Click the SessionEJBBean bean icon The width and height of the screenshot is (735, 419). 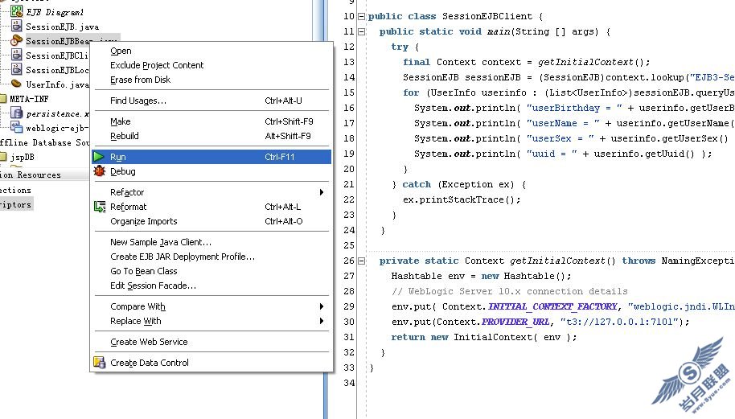point(16,40)
